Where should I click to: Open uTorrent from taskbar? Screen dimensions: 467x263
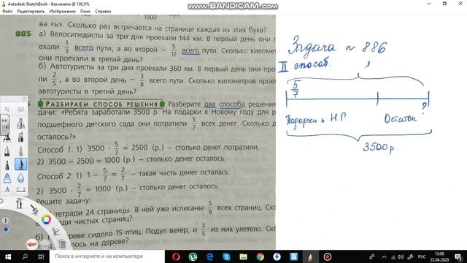point(193,256)
